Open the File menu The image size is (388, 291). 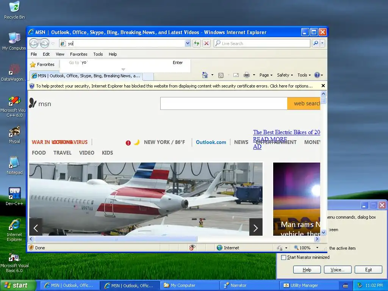34,54
